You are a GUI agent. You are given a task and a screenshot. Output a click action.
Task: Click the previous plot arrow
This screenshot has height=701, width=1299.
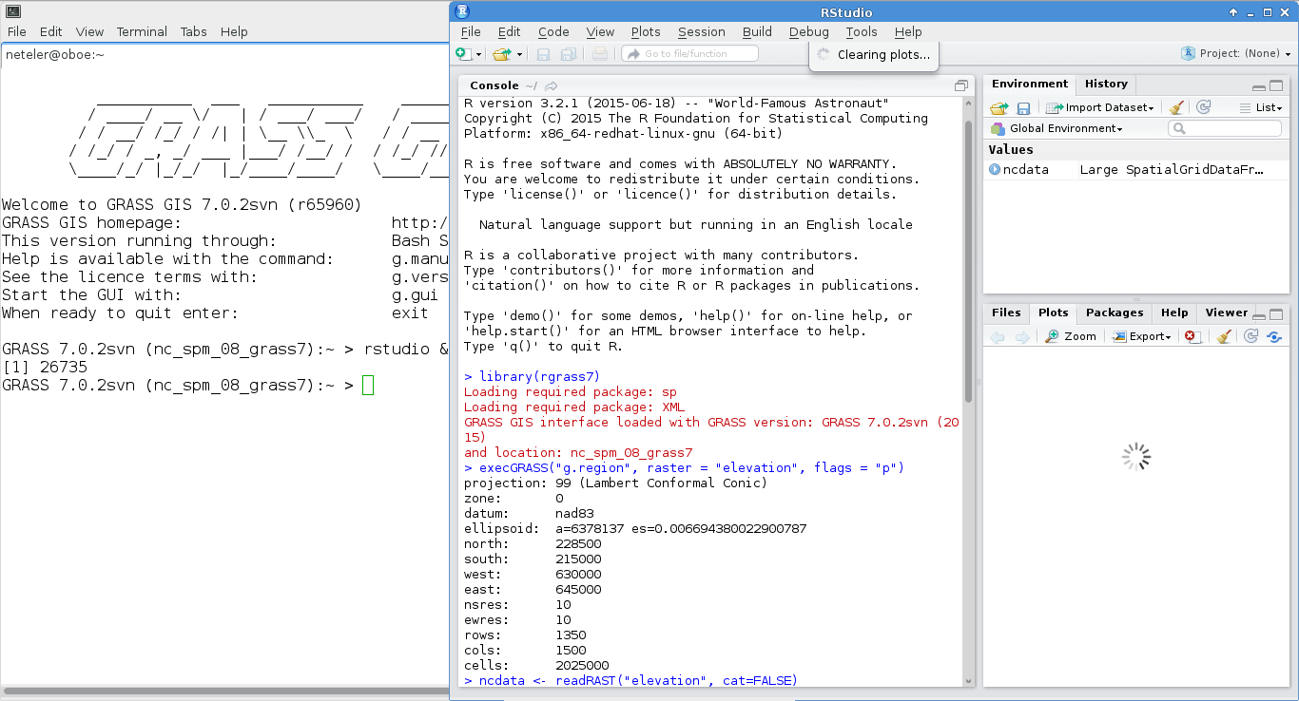pos(998,336)
